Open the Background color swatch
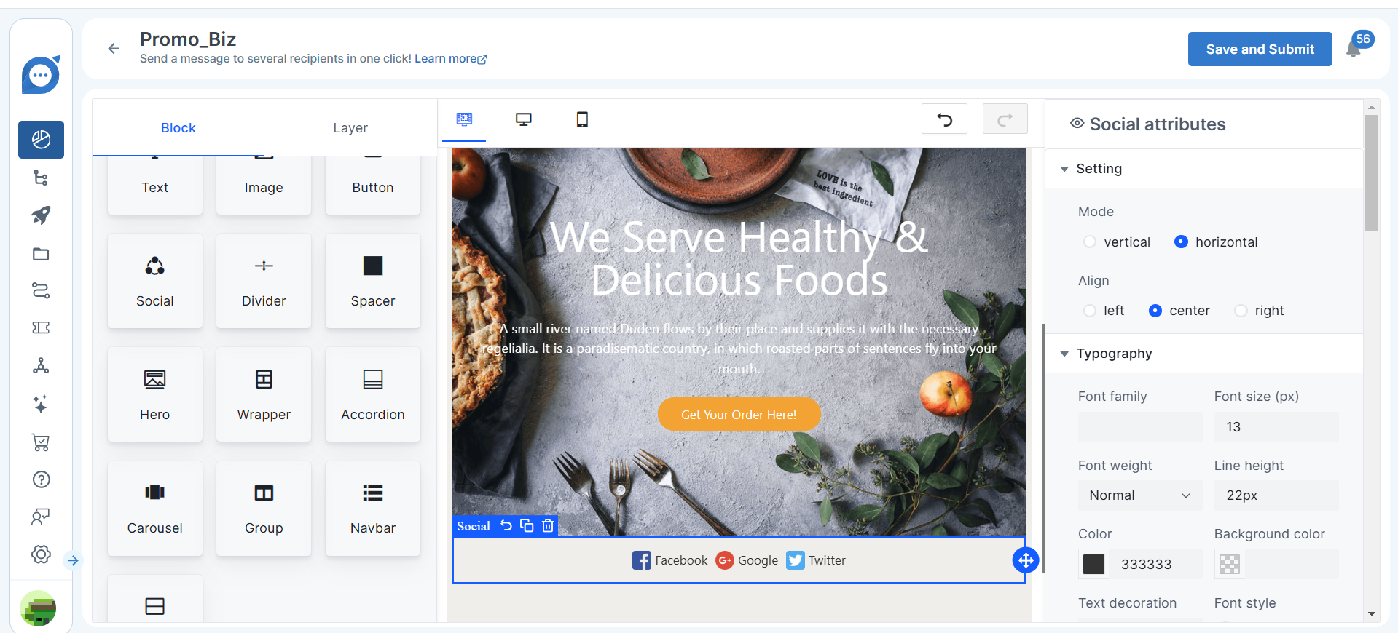Viewport: 1398px width, 633px height. [x=1230, y=564]
